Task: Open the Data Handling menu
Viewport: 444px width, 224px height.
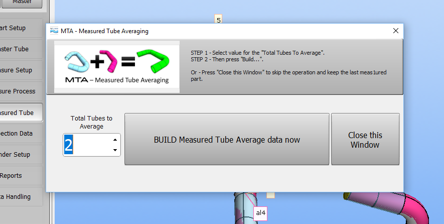Action: pos(21,197)
